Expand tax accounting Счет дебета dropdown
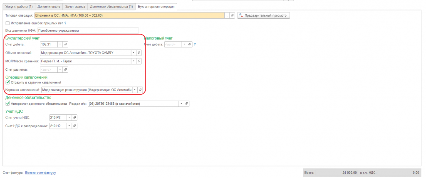This screenshot has width=426, height=178. pyautogui.click(x=185, y=44)
